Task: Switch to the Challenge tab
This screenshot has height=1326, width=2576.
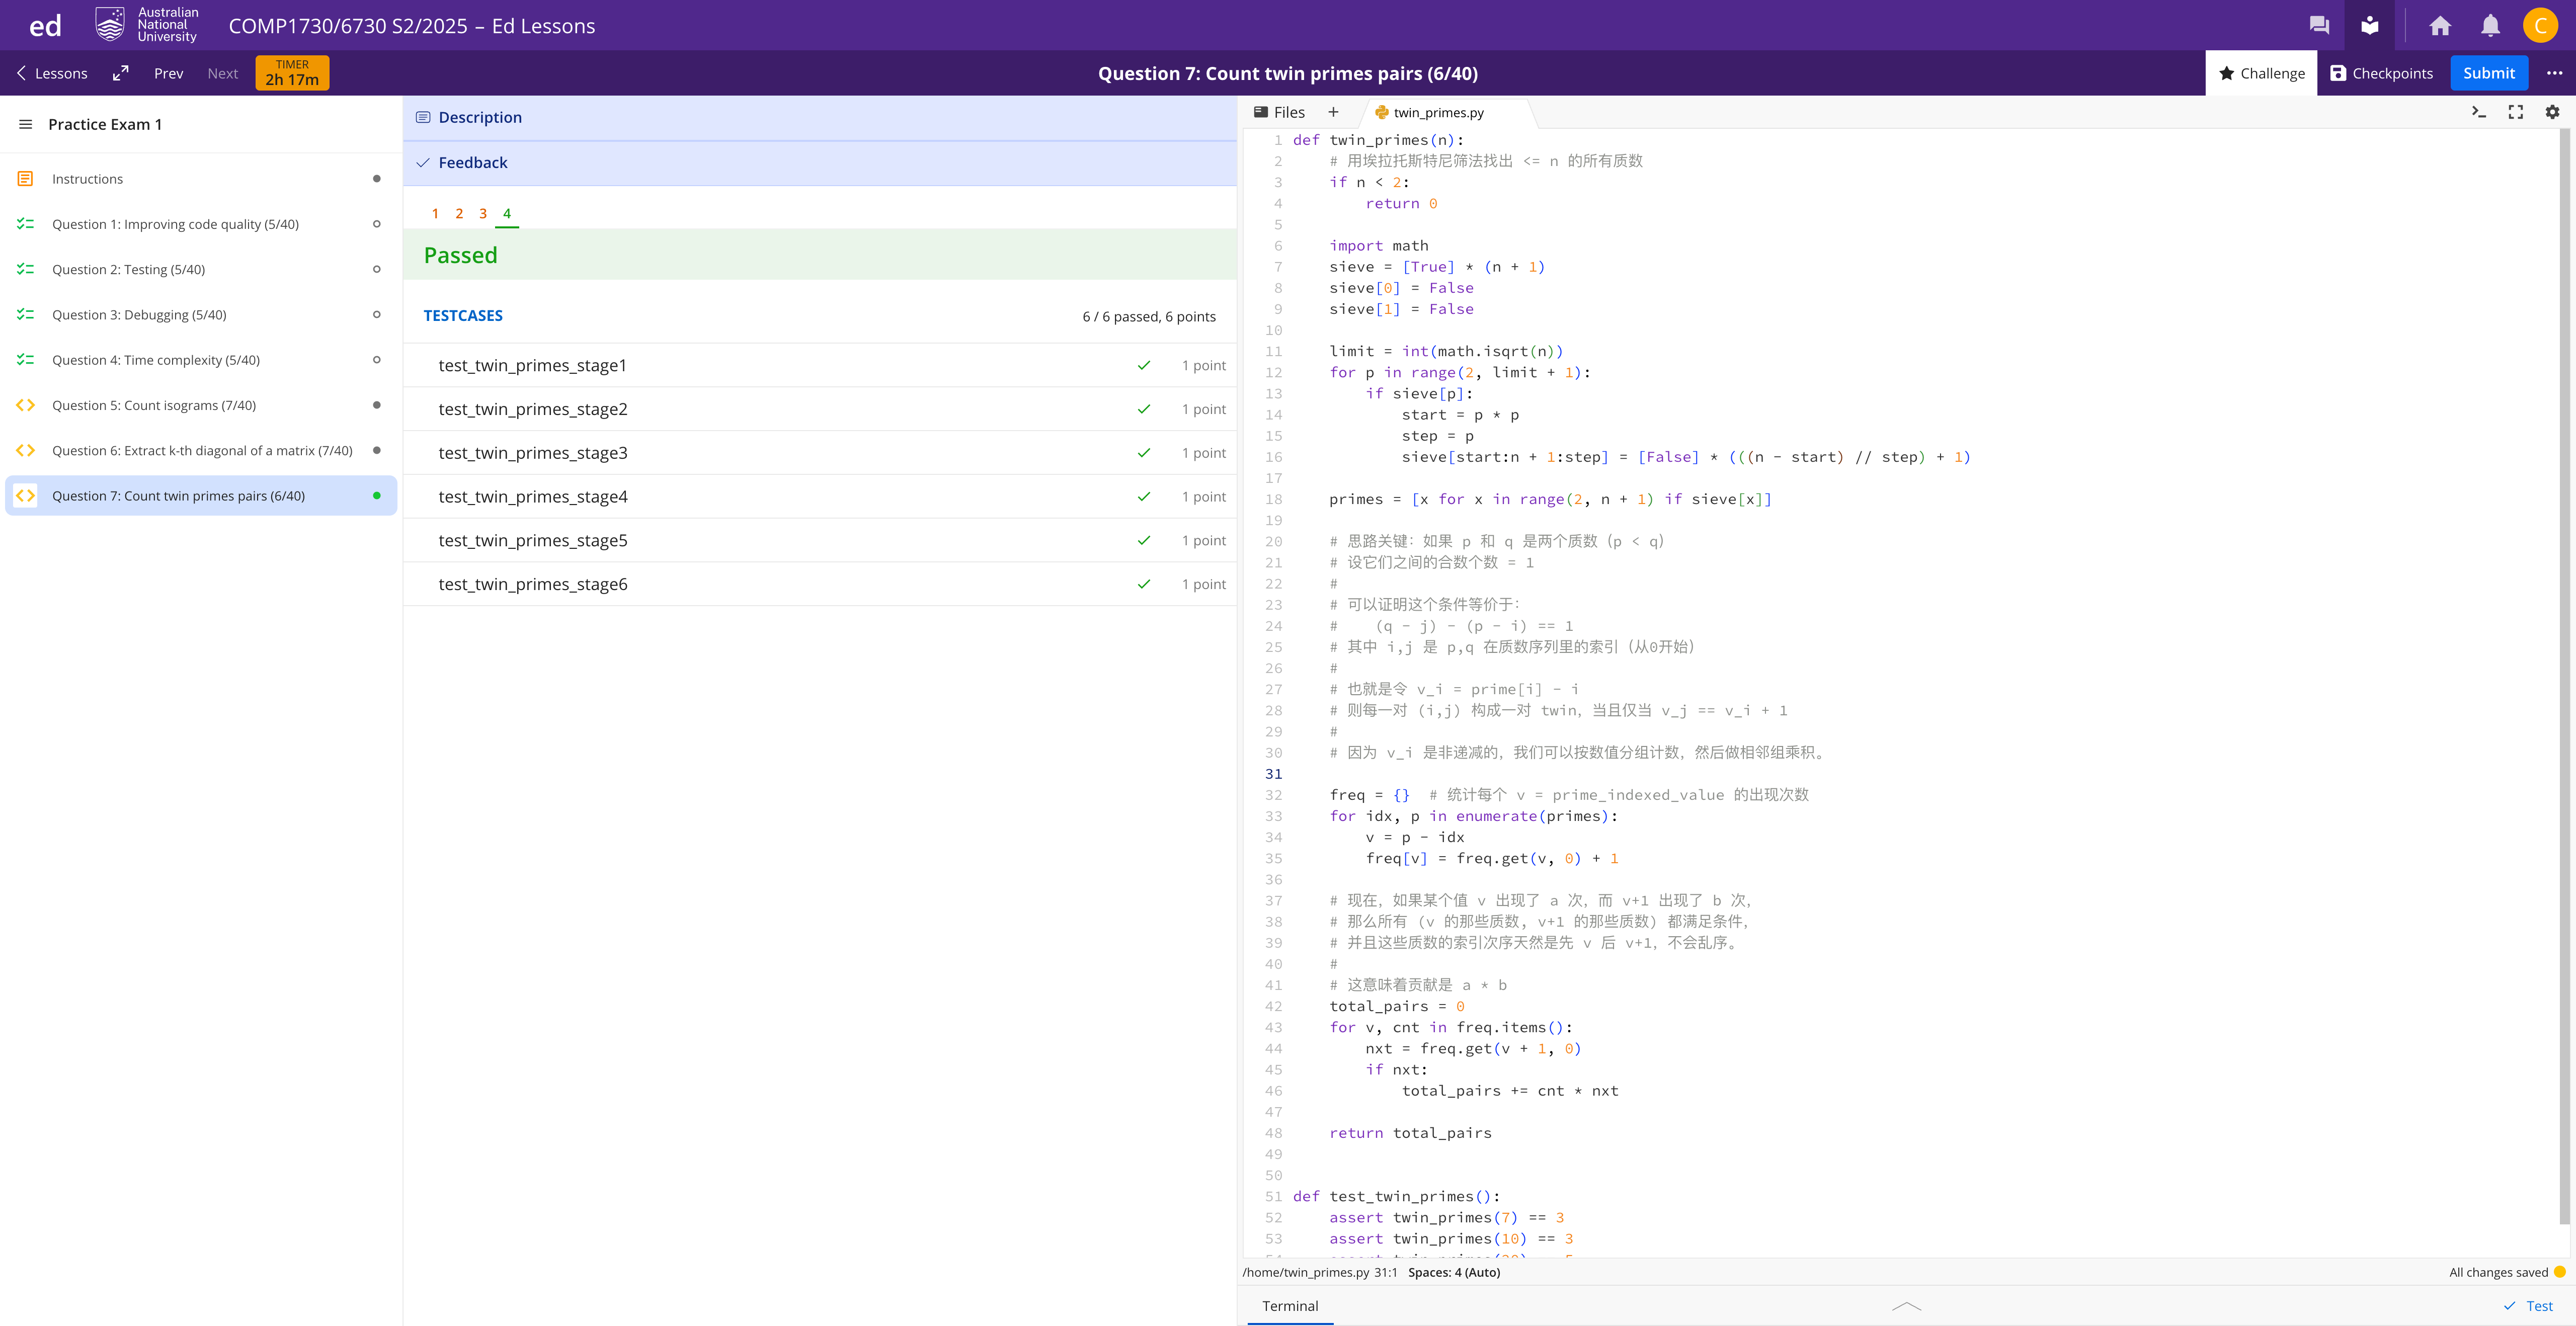Action: tap(2261, 73)
